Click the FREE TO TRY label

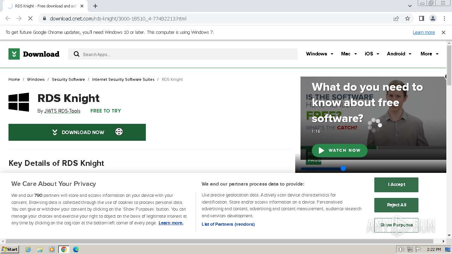coord(106,111)
